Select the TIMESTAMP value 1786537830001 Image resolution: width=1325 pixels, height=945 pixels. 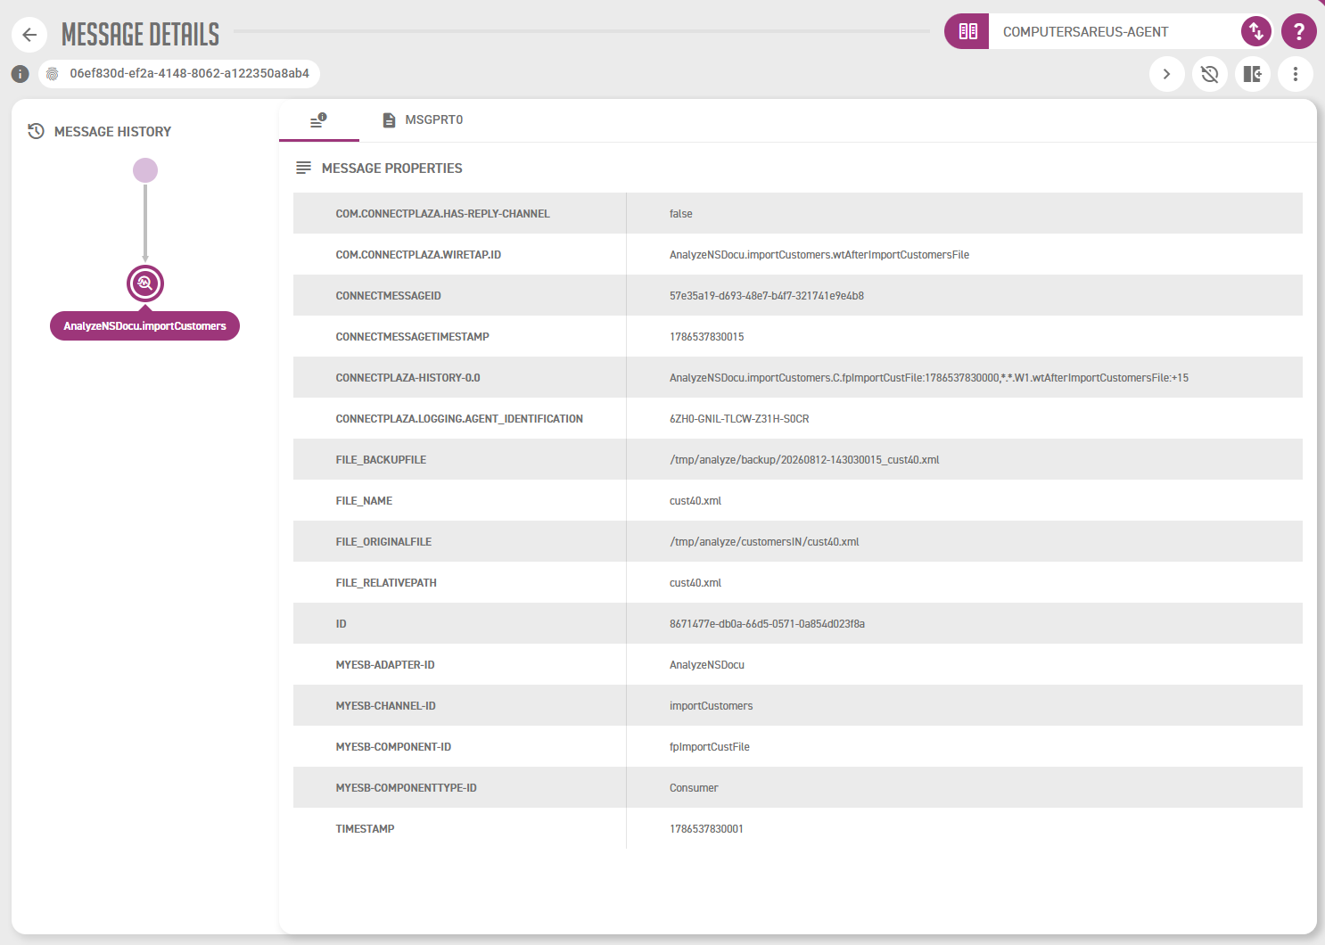(x=706, y=829)
